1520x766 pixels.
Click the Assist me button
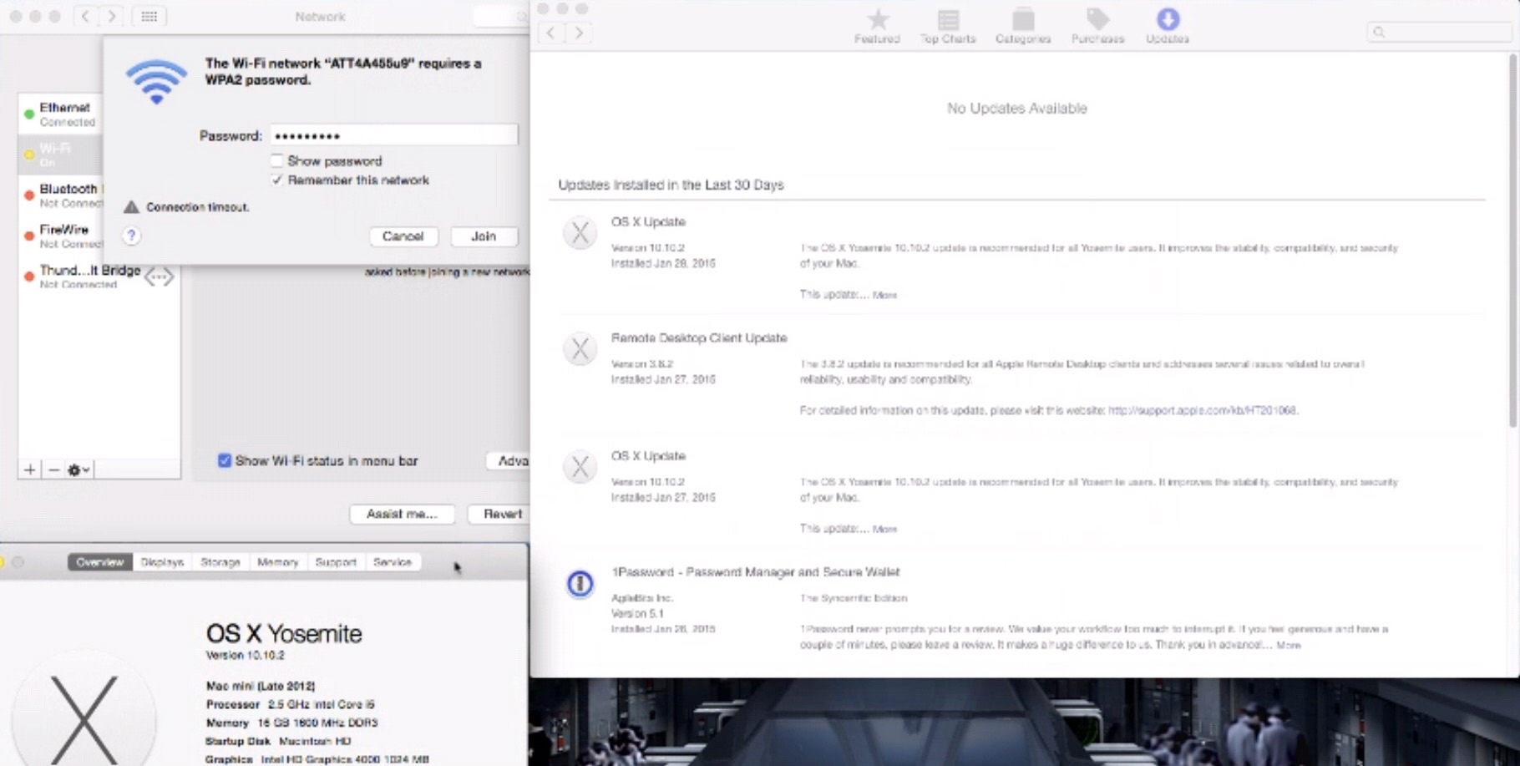click(402, 514)
